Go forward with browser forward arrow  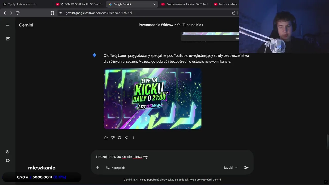11,13
